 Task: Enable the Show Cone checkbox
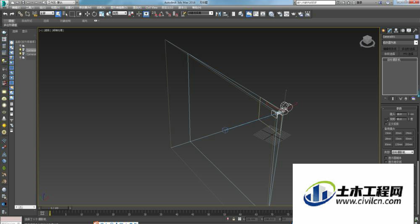(x=386, y=158)
